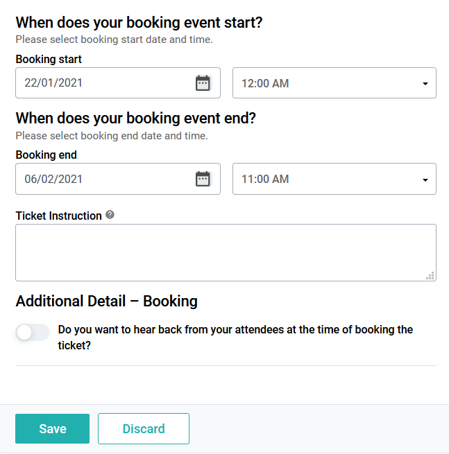Click the Booking start field label
This screenshot has width=449, height=454.
click(49, 59)
